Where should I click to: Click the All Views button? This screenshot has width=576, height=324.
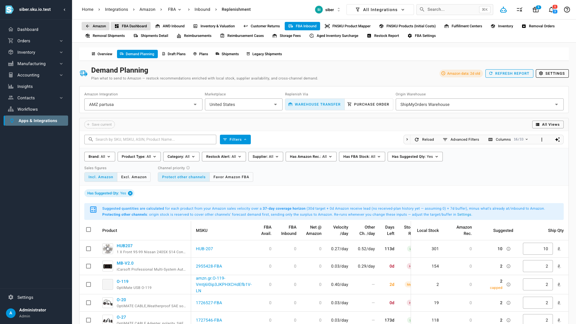tap(548, 124)
